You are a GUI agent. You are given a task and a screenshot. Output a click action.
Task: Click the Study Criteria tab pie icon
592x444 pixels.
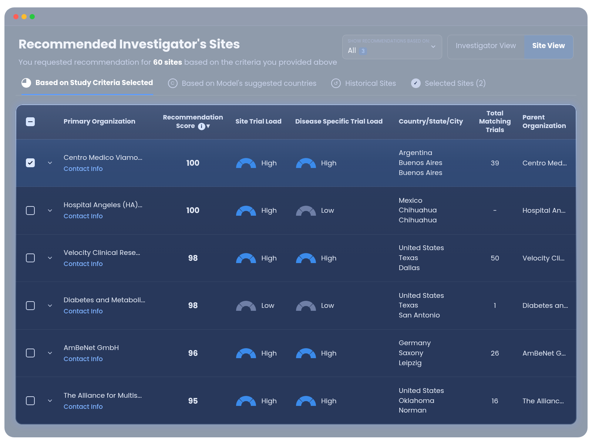[26, 83]
